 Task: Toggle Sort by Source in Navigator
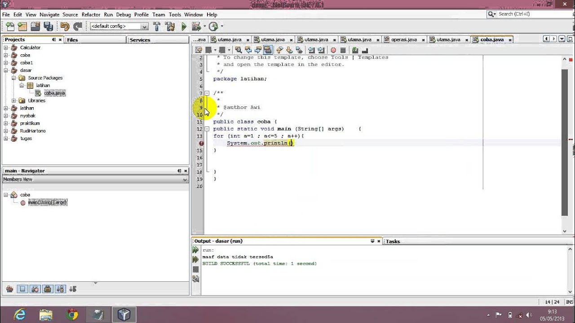click(x=73, y=289)
